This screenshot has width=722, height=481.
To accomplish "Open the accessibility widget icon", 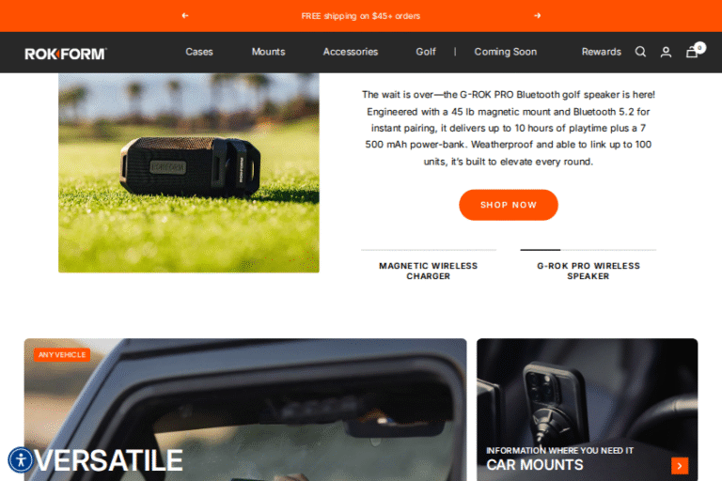I will 21,459.
